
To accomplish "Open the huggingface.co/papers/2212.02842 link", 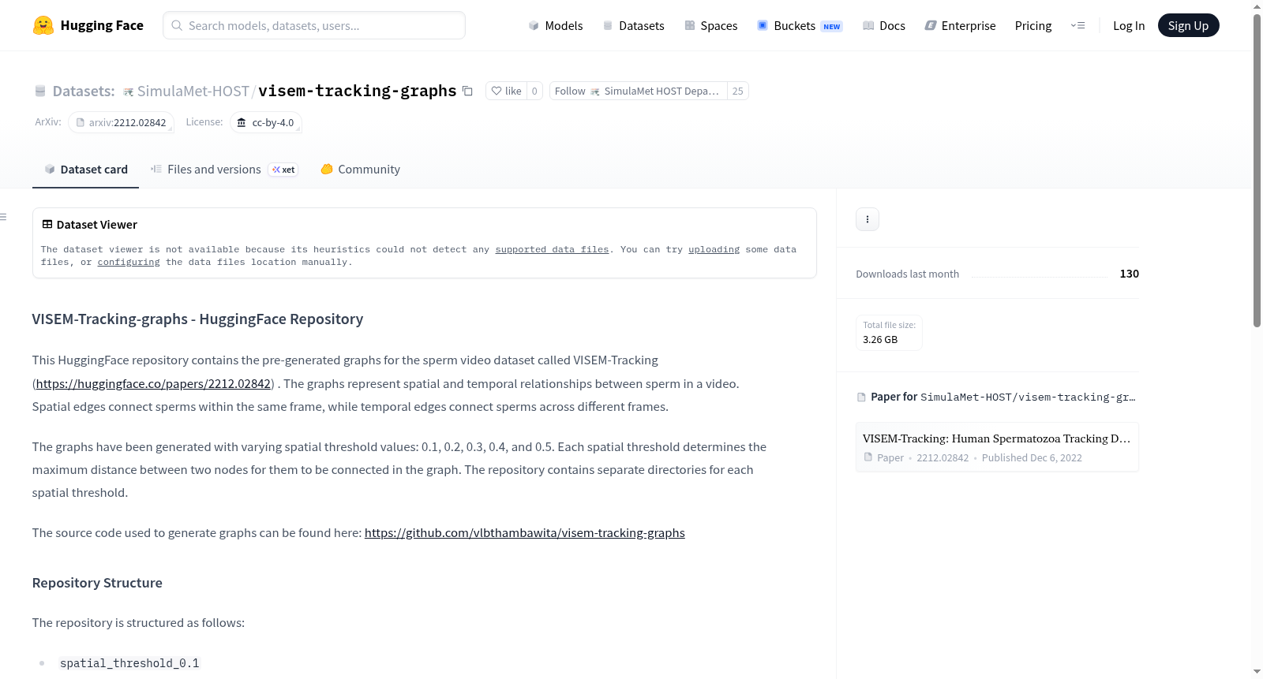I will 153,383.
